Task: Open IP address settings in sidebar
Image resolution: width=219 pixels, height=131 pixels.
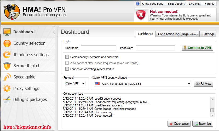Action: pyautogui.click(x=28, y=55)
